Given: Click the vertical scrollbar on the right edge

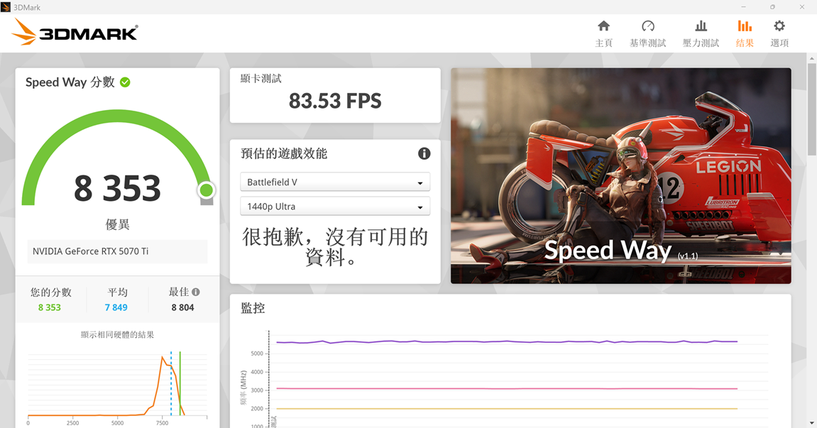Looking at the screenshot, I should point(812,109).
